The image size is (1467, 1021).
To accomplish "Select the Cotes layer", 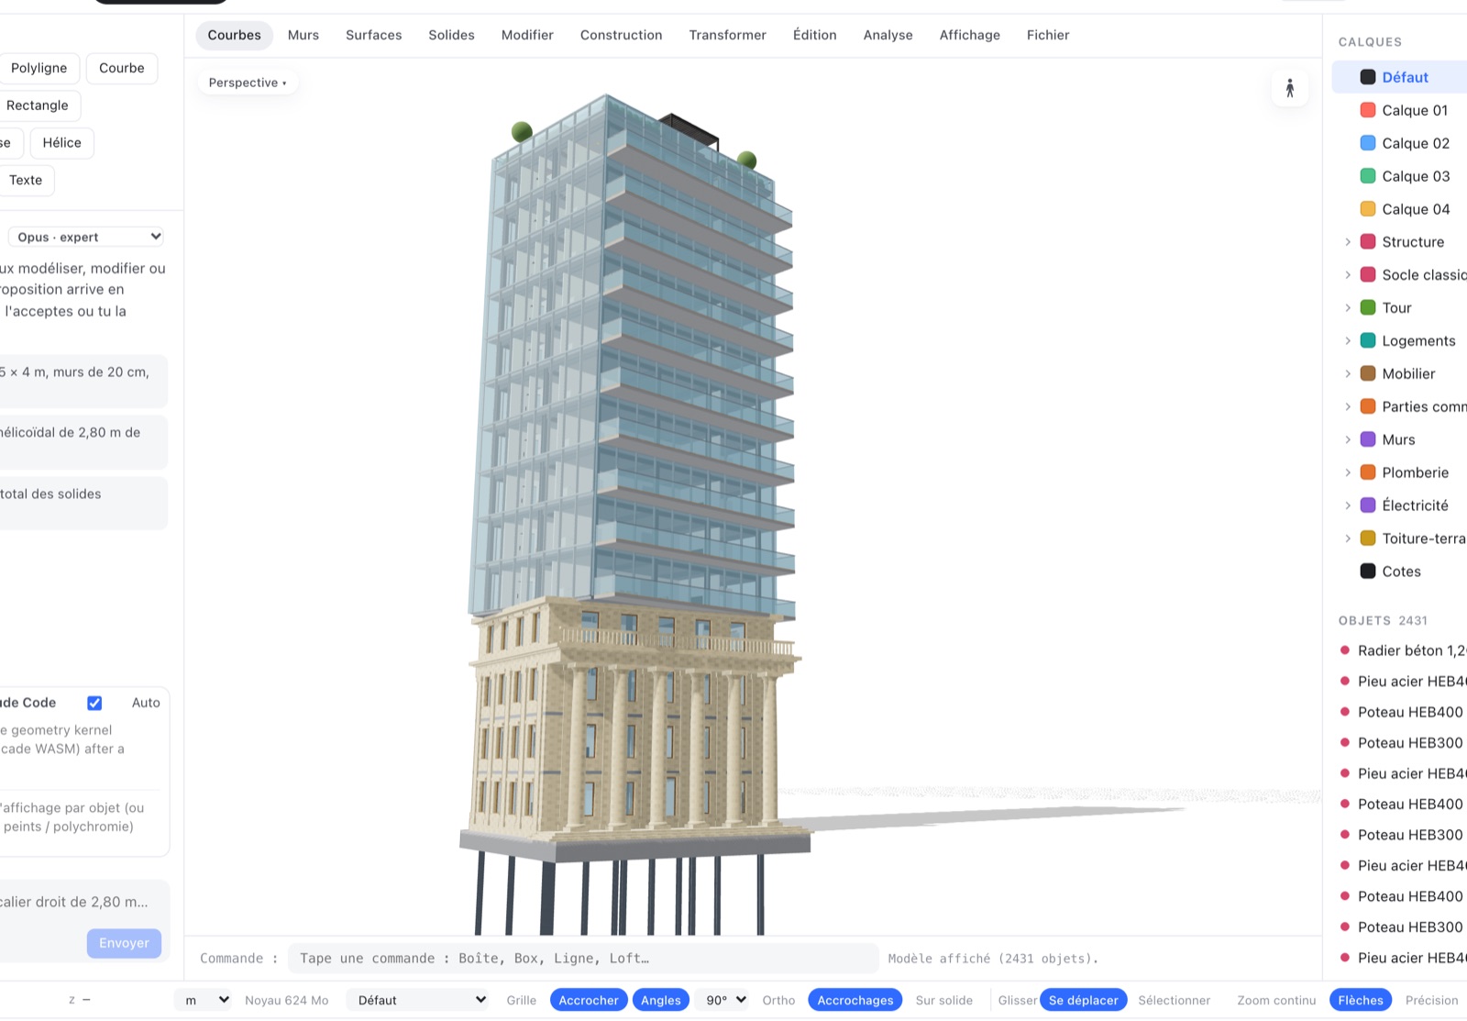I will tap(1399, 572).
